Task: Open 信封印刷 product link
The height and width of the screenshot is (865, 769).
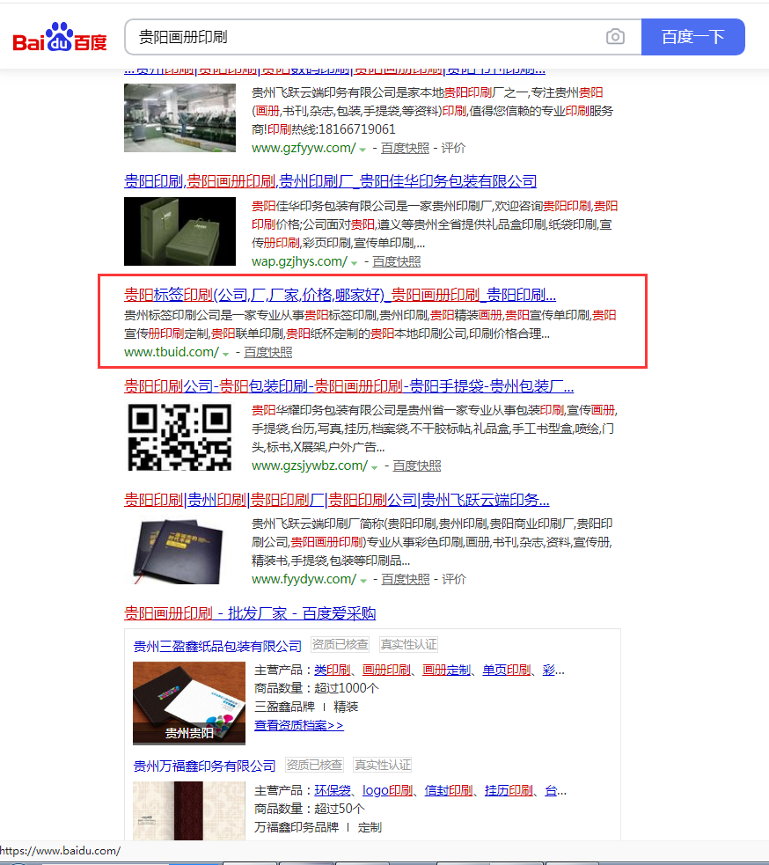Action: [449, 790]
